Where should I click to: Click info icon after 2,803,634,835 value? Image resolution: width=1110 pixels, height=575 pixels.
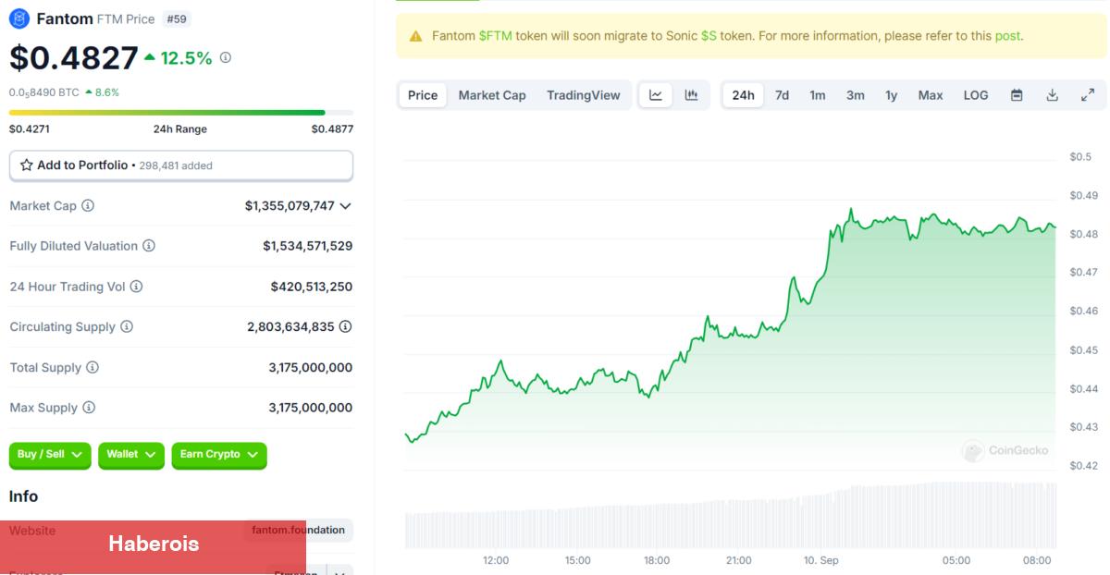tap(345, 326)
